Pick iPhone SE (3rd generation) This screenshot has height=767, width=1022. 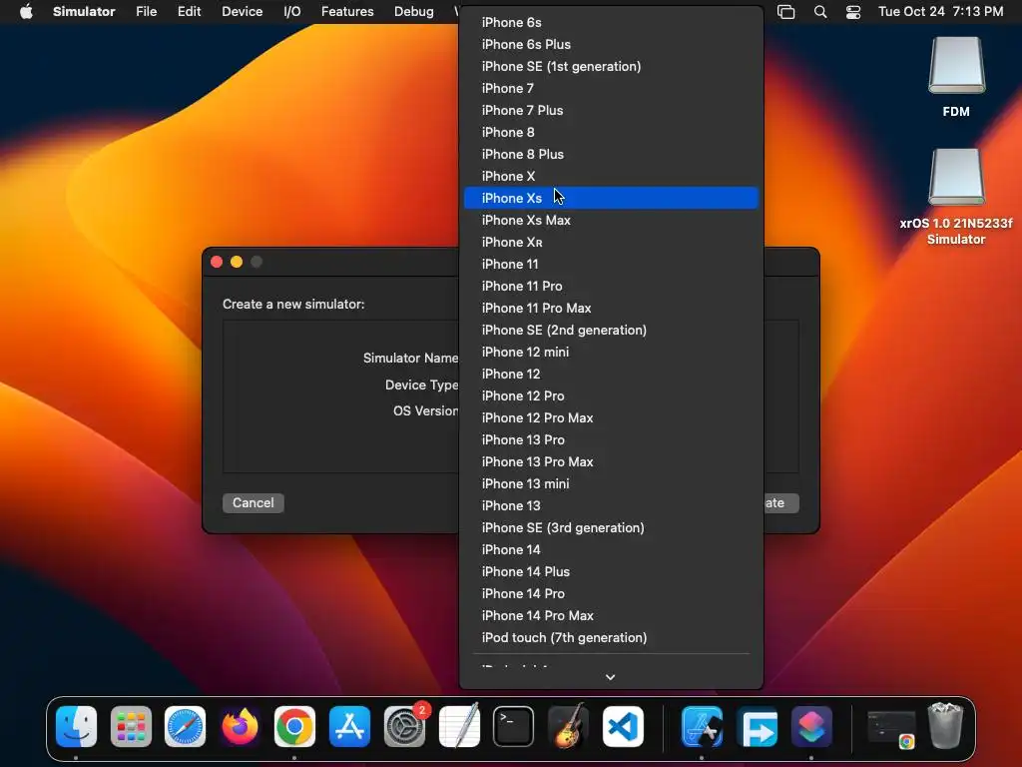pyautogui.click(x=611, y=527)
